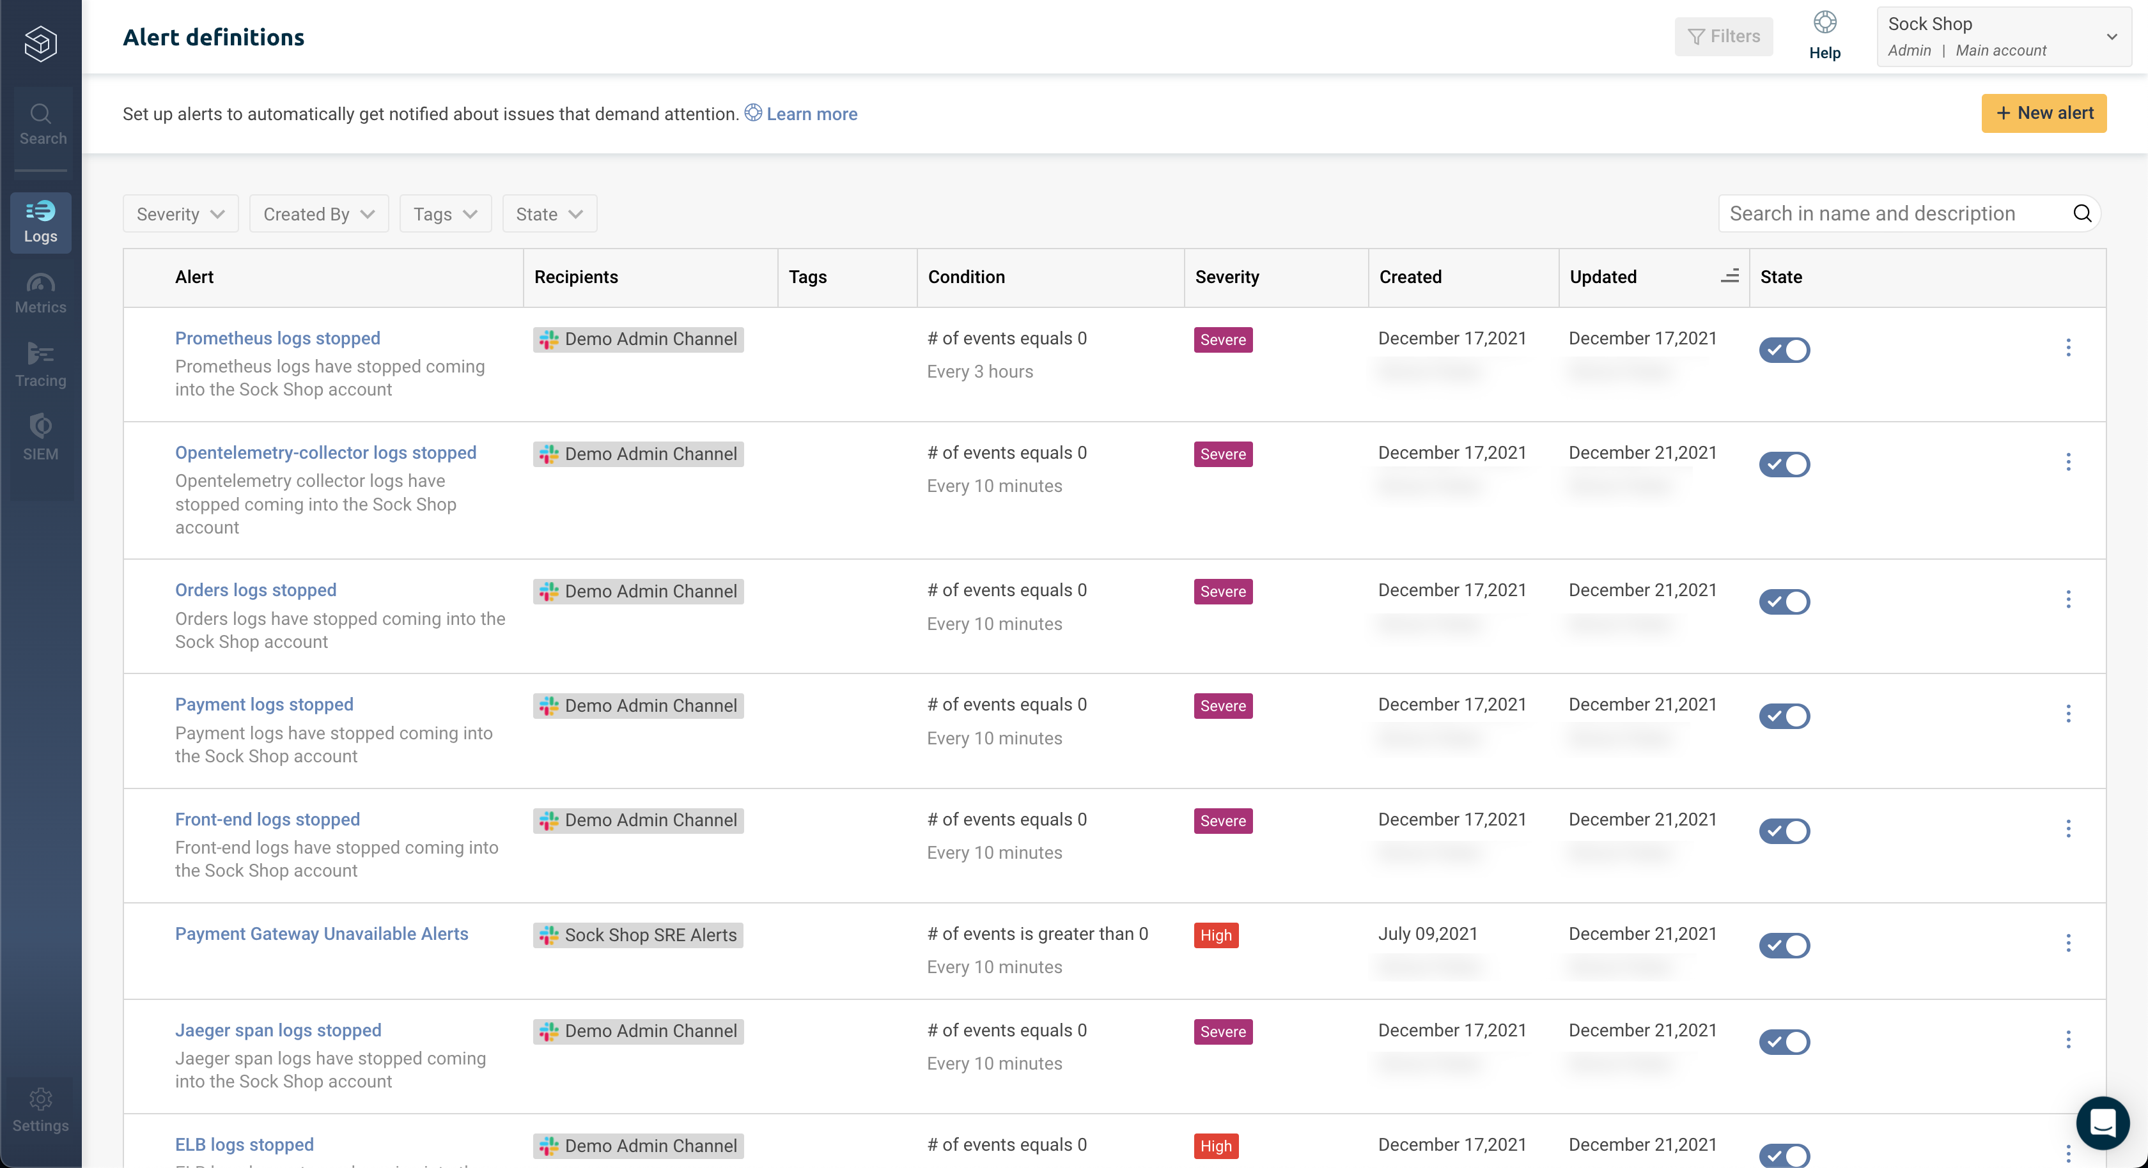Open the Tracing section
2148x1168 pixels.
[x=41, y=364]
